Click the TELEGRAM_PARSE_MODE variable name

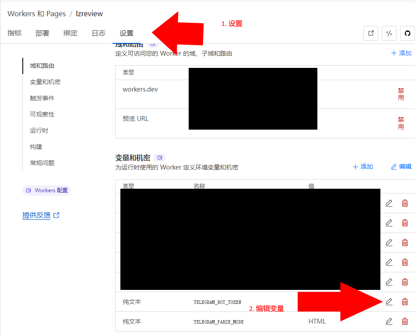(218, 322)
